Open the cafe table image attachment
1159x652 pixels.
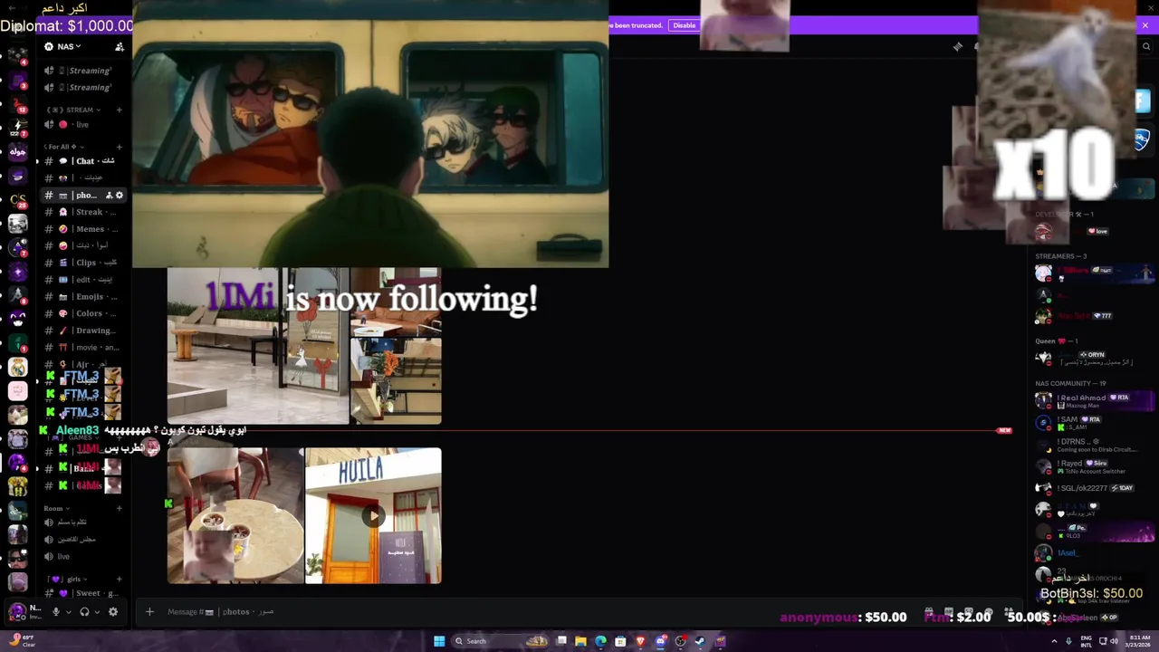tap(235, 516)
